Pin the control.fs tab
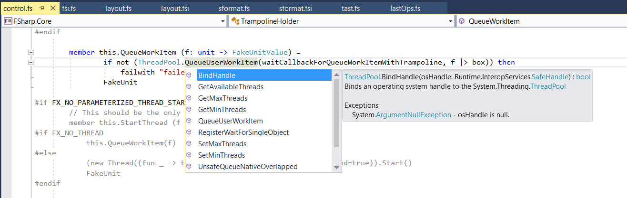This screenshot has height=198, width=627. pyautogui.click(x=42, y=9)
